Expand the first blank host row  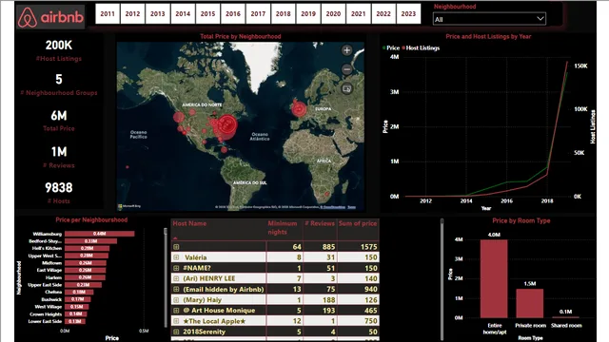[176, 247]
